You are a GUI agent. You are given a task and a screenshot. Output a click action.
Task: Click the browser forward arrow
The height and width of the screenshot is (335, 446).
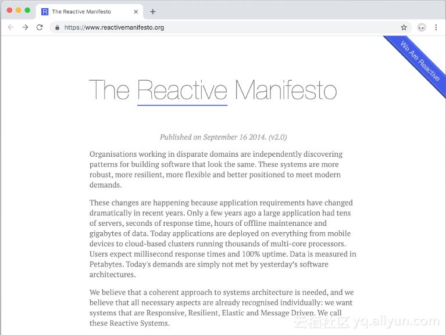click(25, 27)
